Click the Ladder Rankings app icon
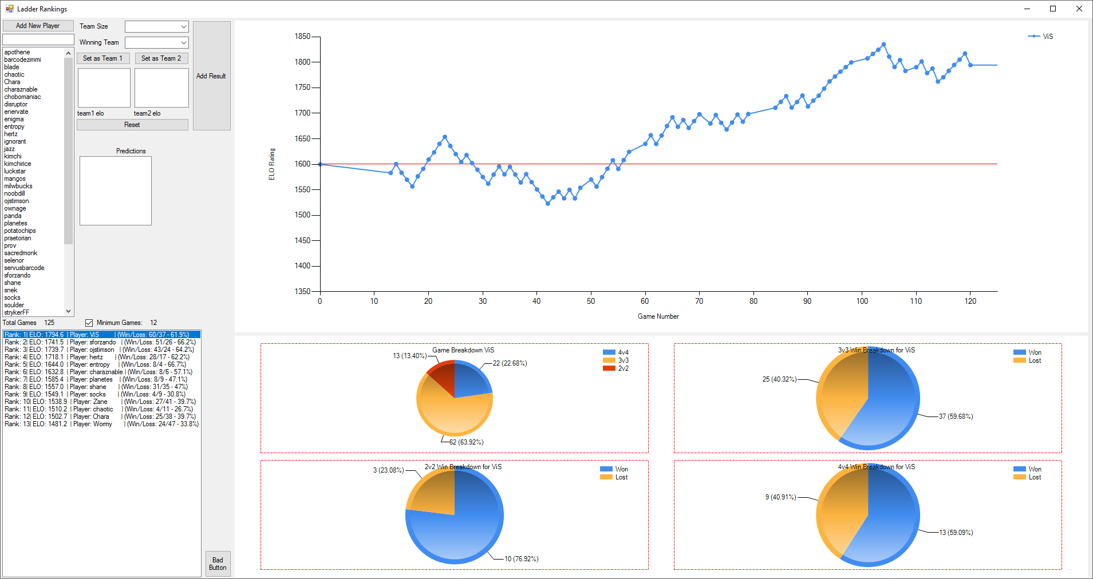This screenshot has width=1093, height=579. coord(10,9)
